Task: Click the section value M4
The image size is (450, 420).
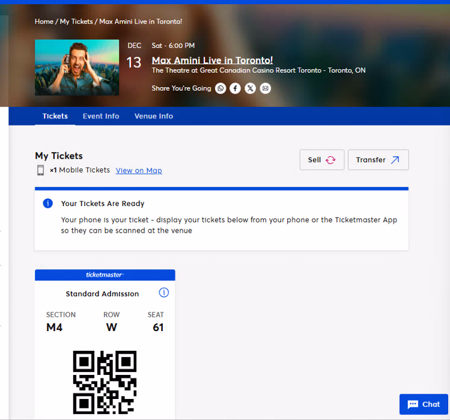Action: pyautogui.click(x=54, y=327)
